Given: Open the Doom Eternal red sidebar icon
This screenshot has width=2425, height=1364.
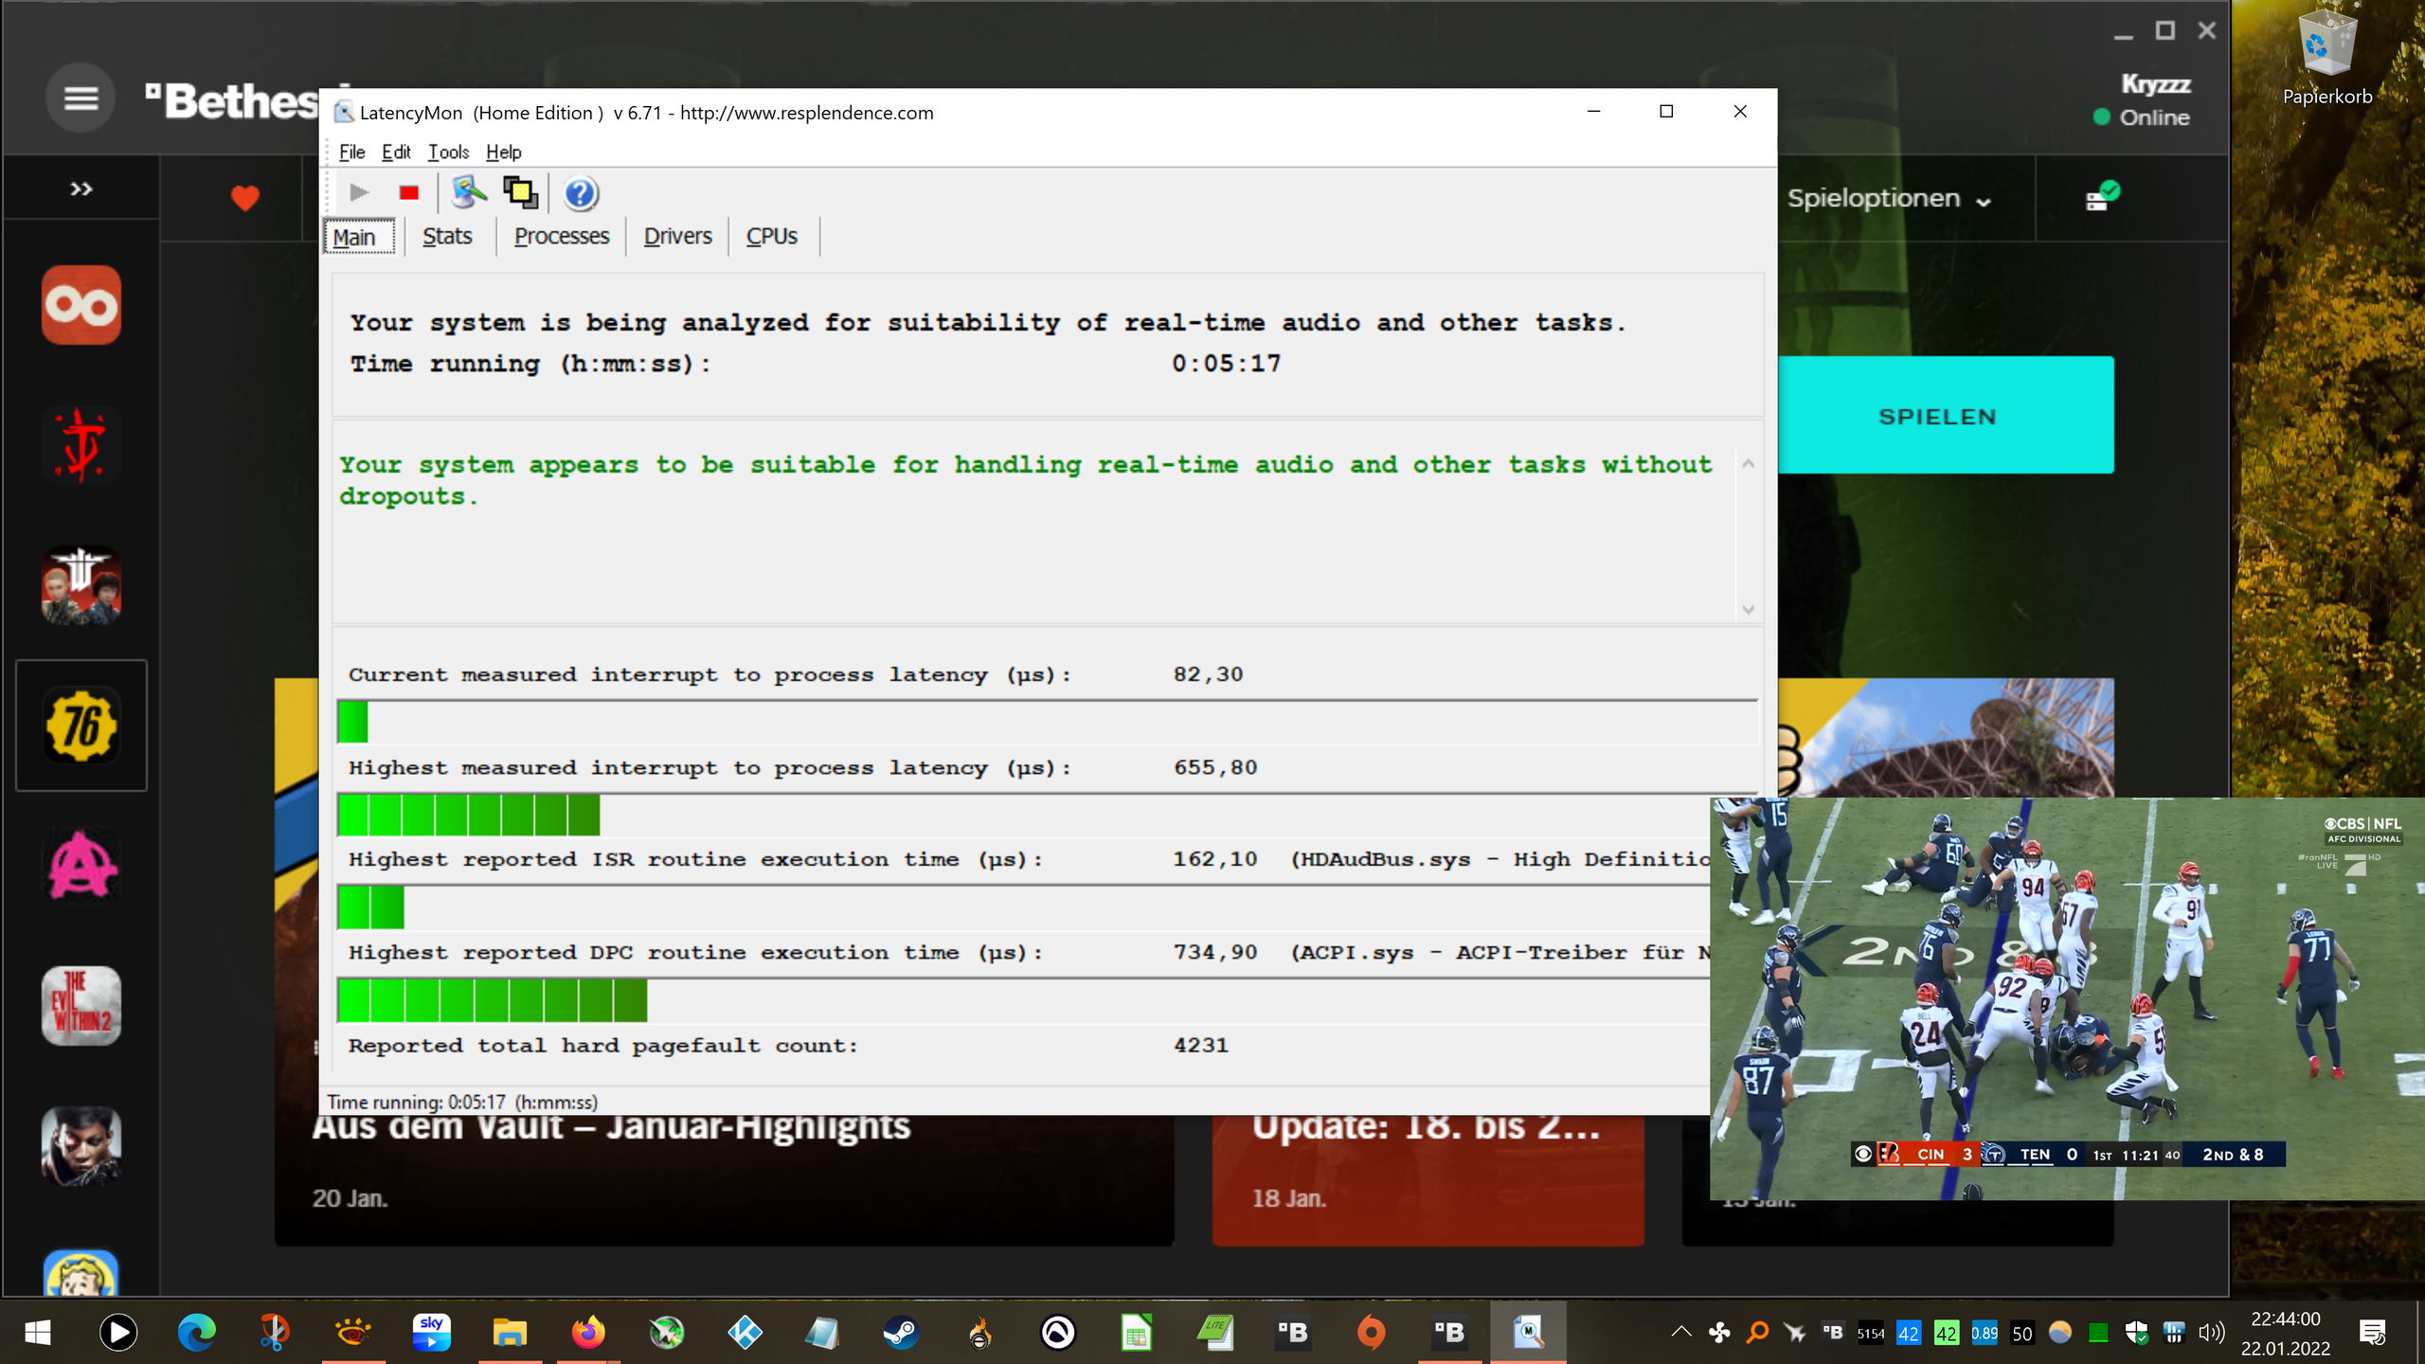Looking at the screenshot, I should [x=81, y=445].
